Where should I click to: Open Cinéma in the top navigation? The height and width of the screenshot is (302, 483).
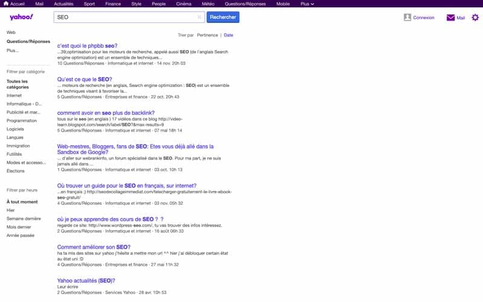[x=184, y=4]
